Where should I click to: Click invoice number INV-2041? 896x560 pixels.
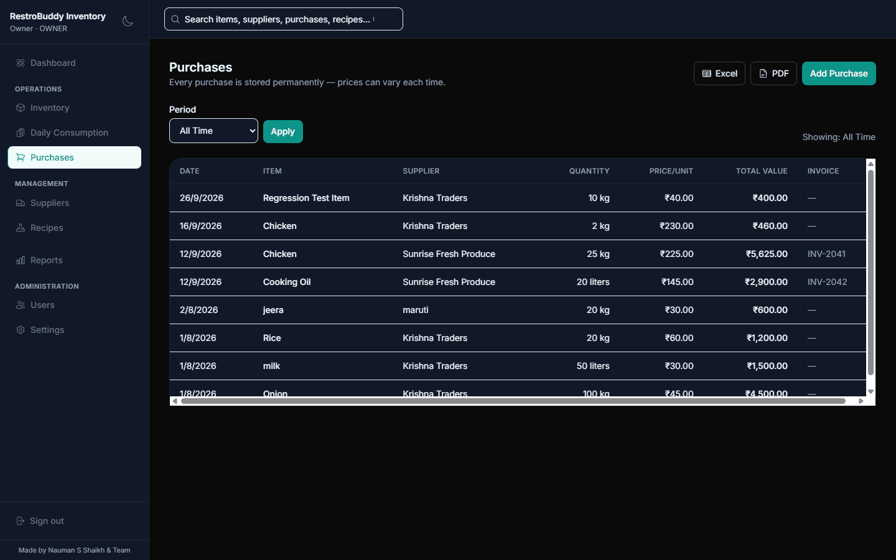pyautogui.click(x=826, y=254)
